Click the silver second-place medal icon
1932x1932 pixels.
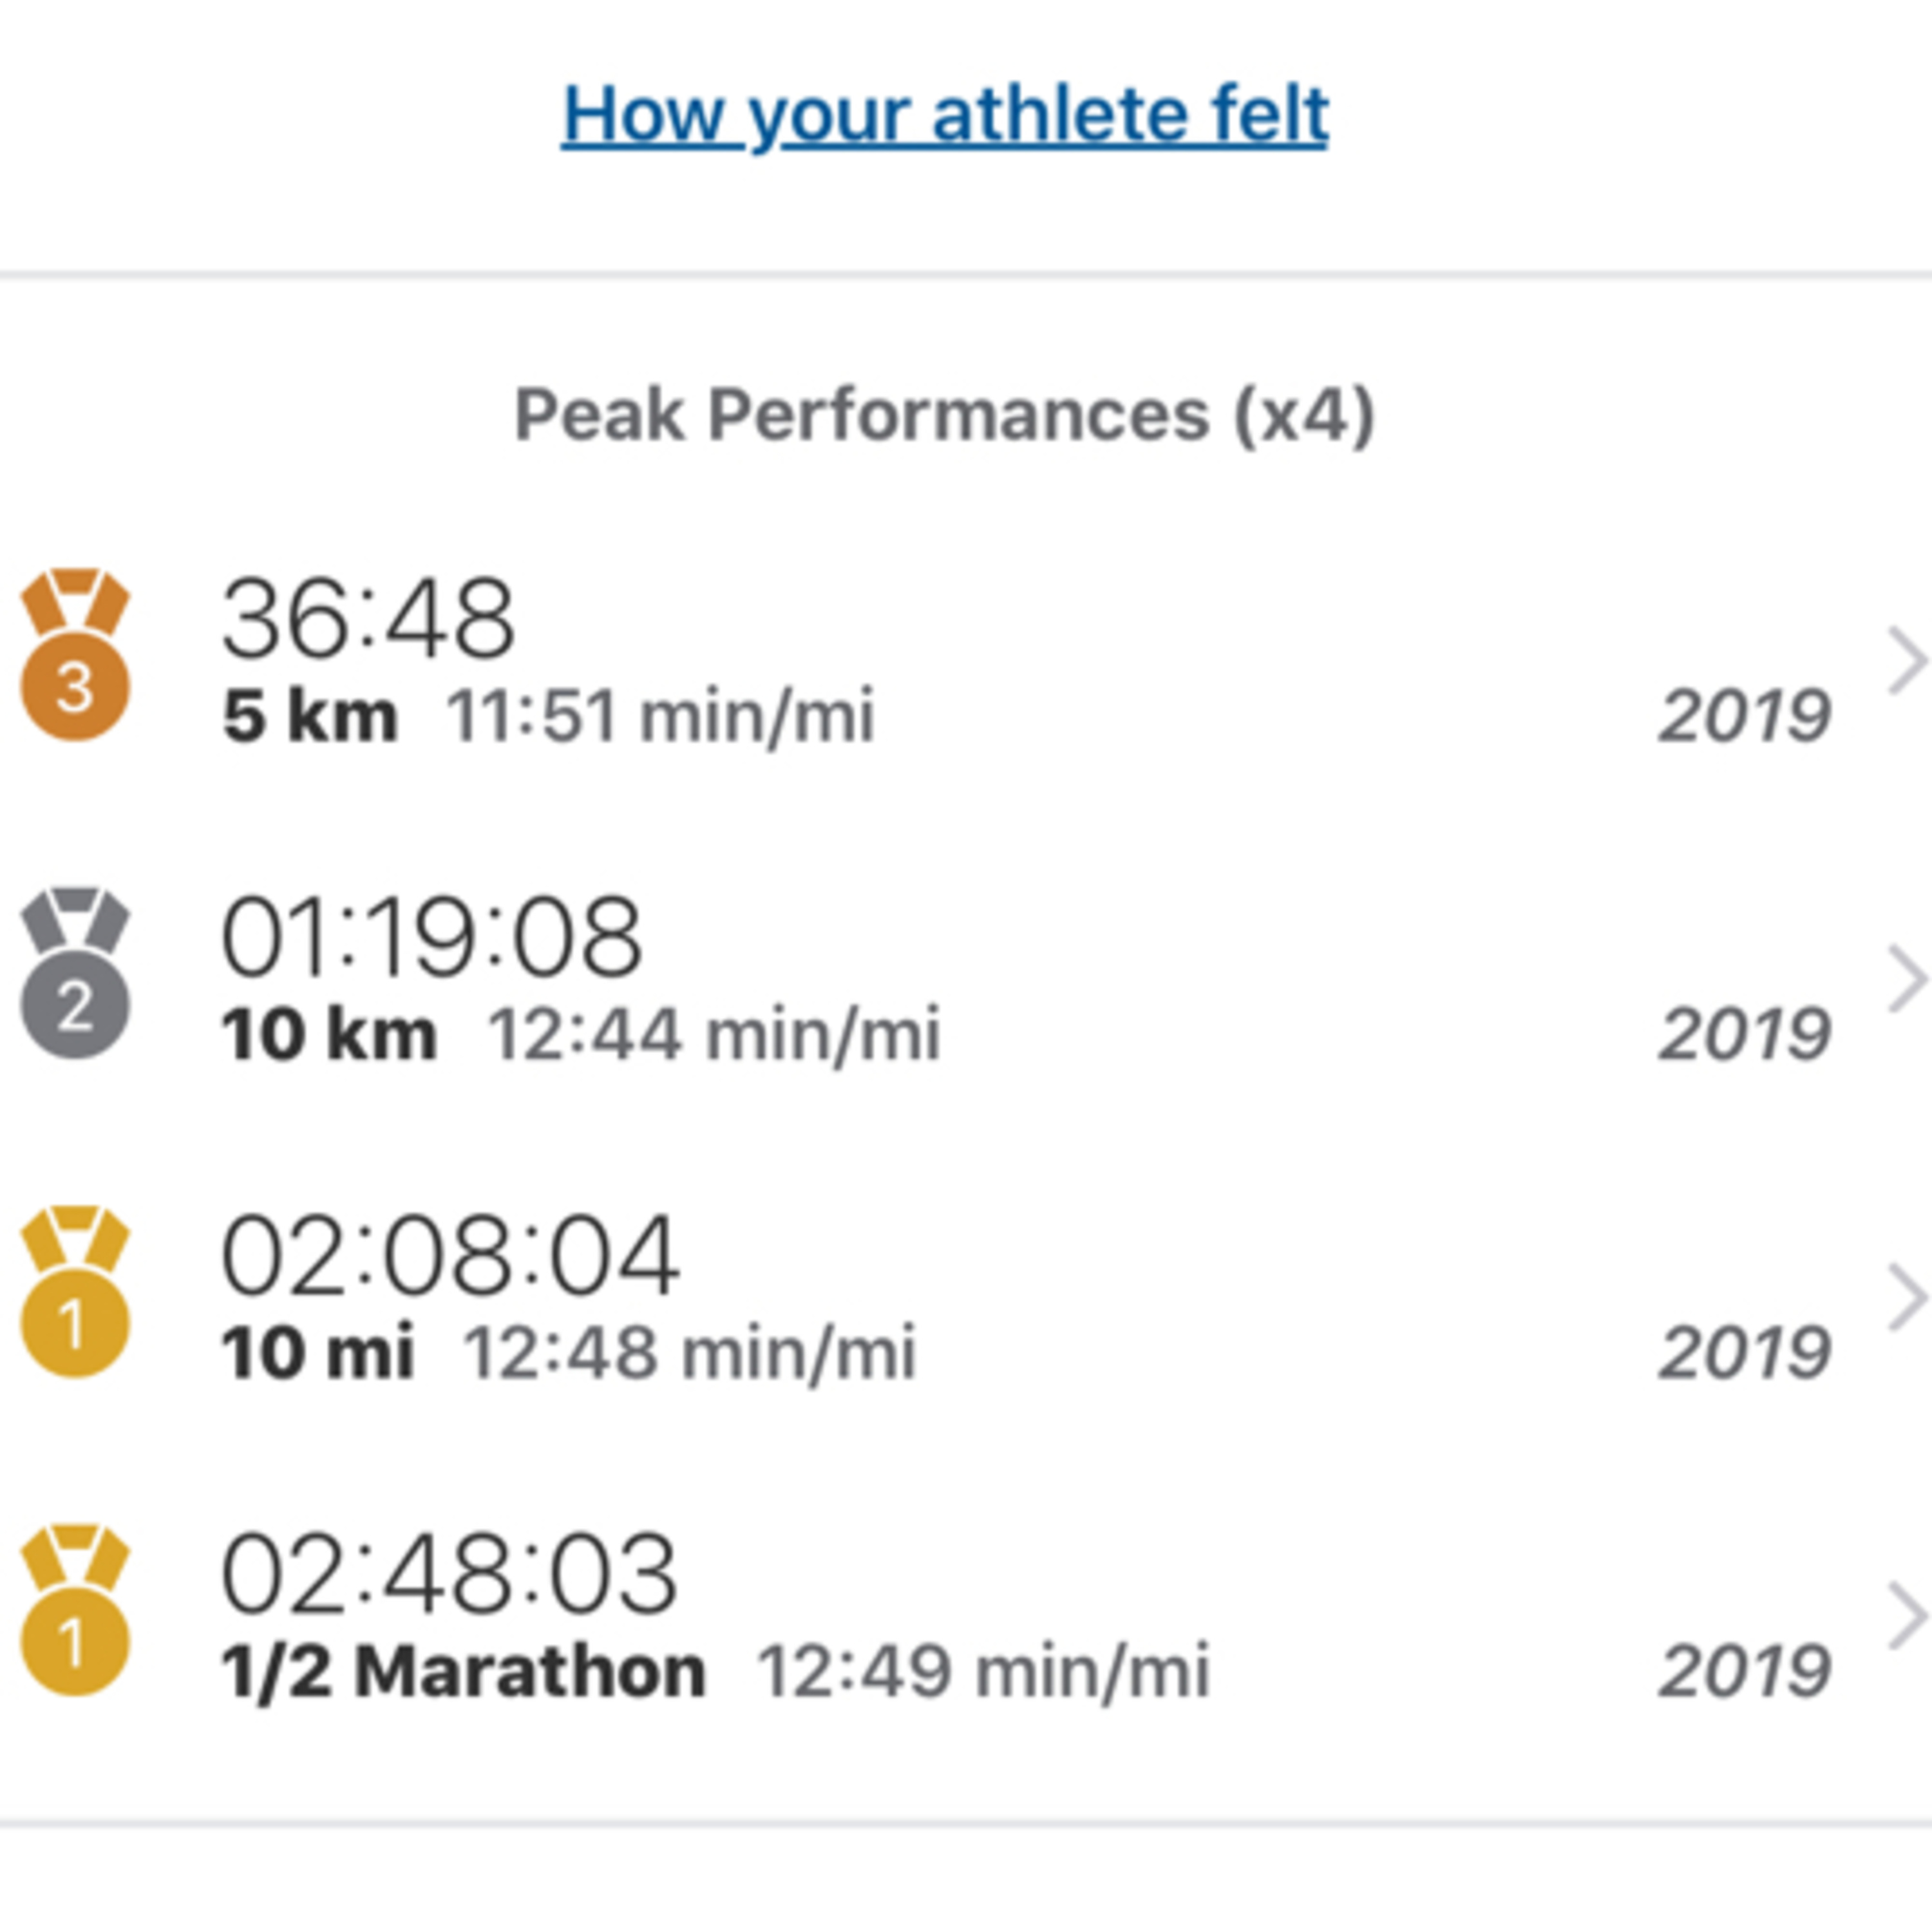pos(75,974)
